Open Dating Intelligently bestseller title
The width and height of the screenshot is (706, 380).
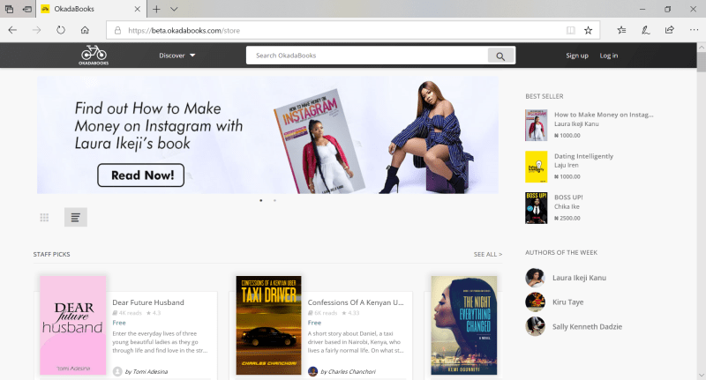point(583,156)
